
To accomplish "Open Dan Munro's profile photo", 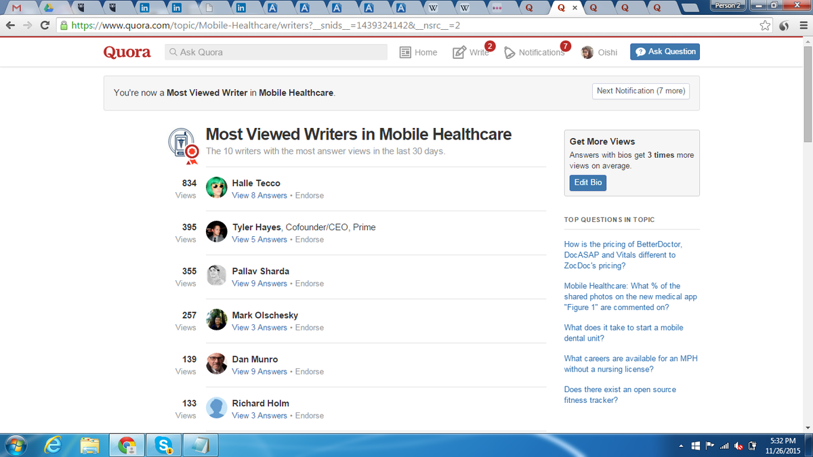I will [216, 364].
